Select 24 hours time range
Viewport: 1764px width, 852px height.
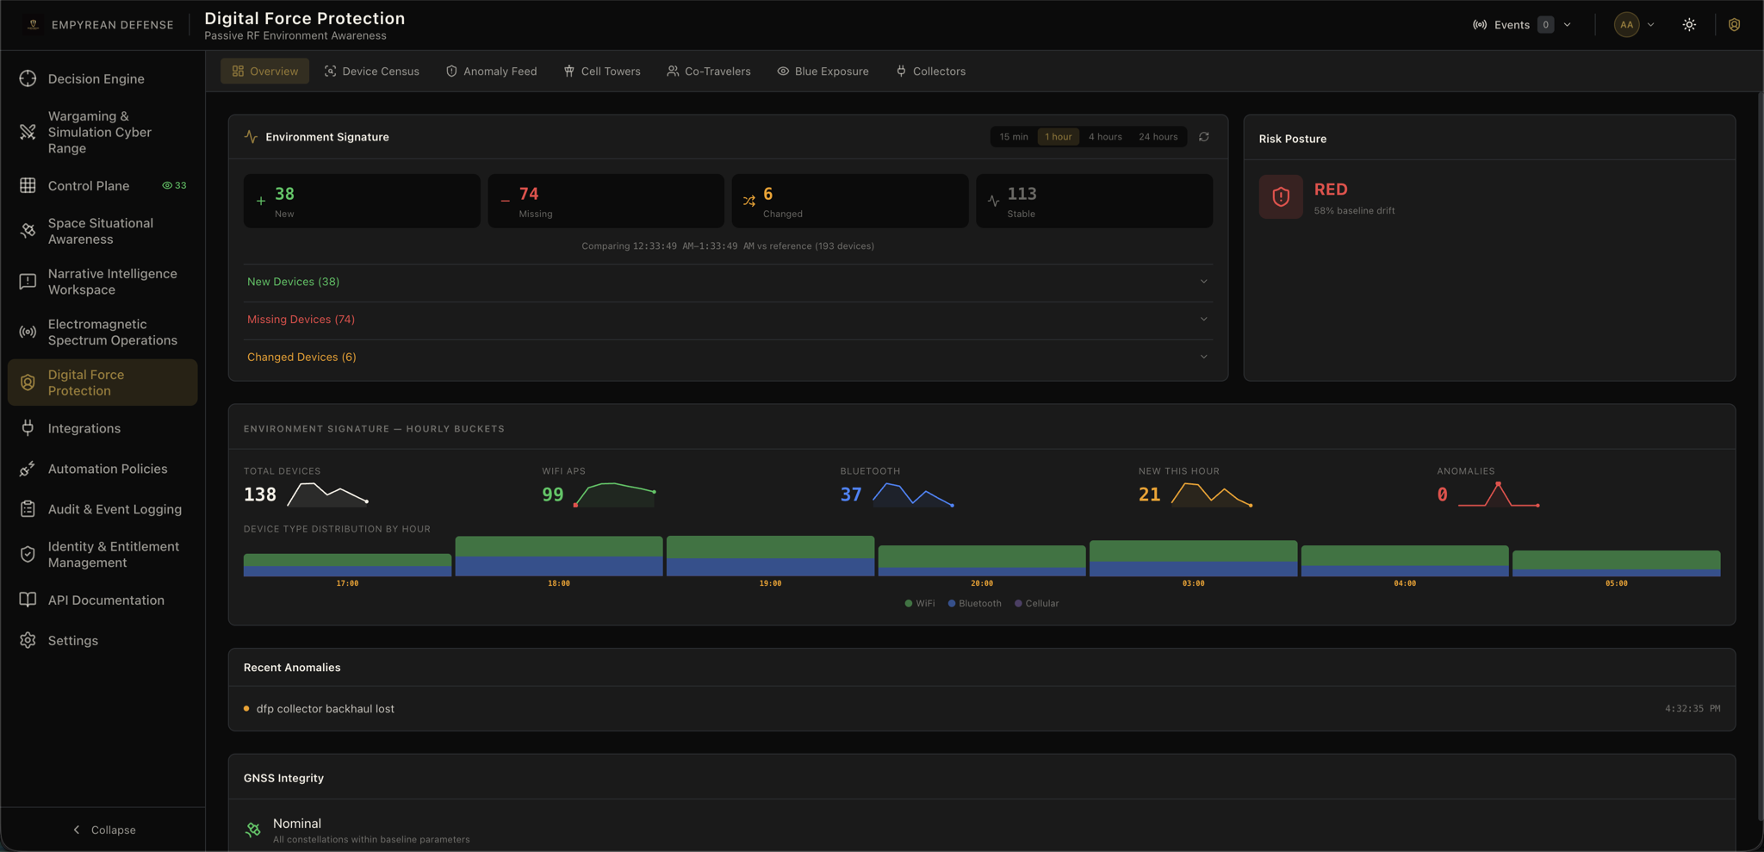[x=1158, y=137]
